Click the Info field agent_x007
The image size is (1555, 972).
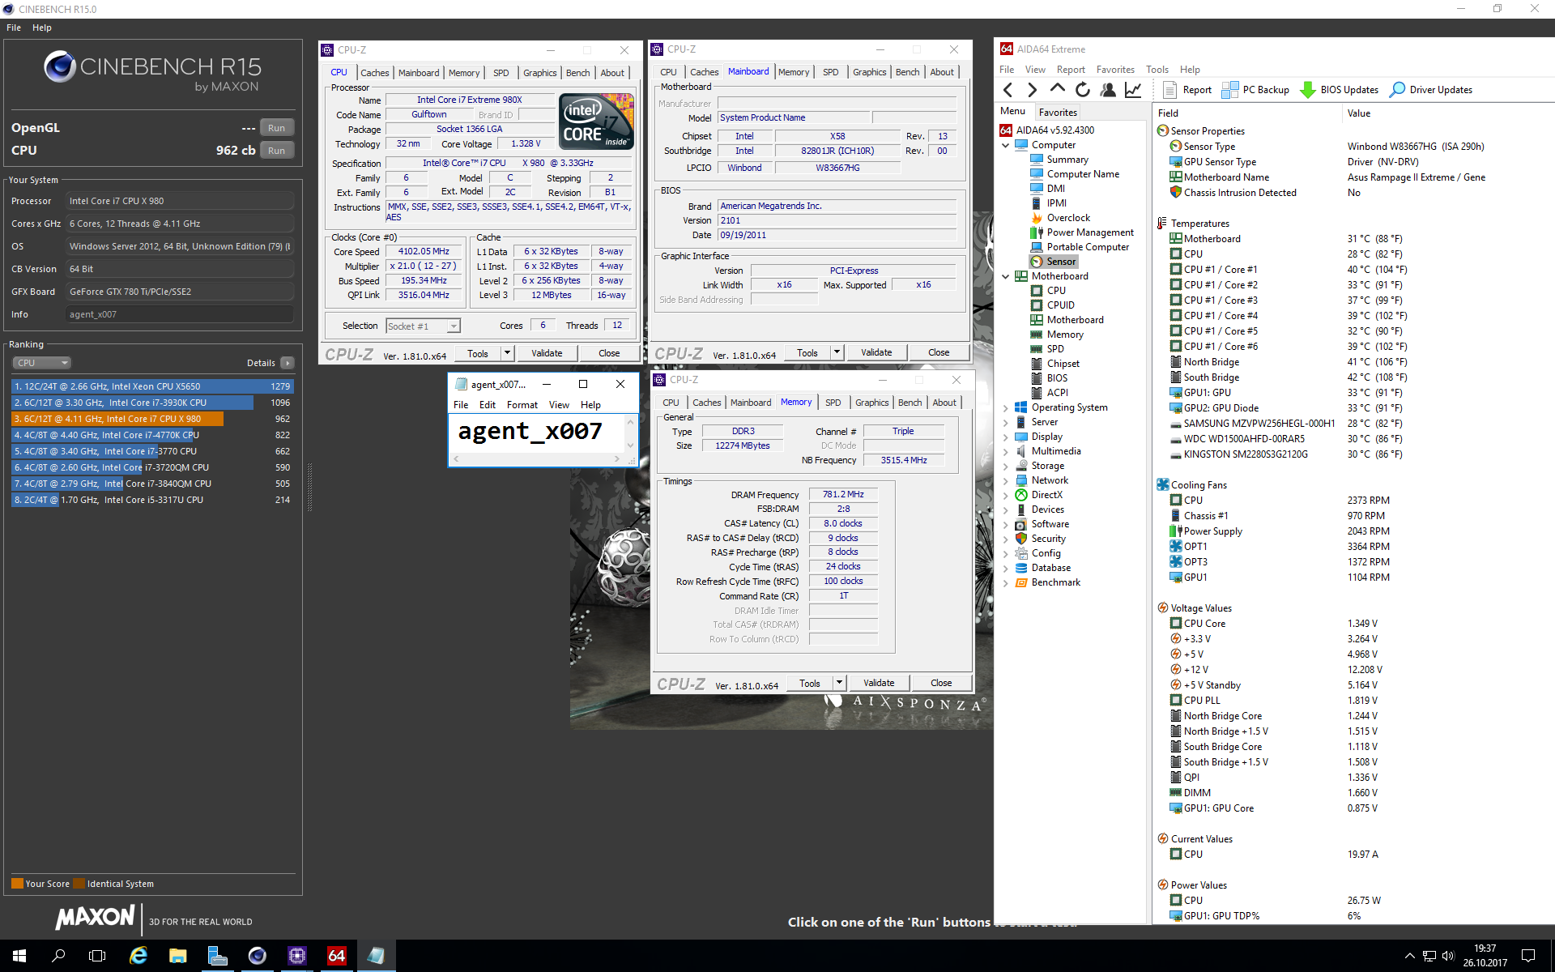click(179, 314)
